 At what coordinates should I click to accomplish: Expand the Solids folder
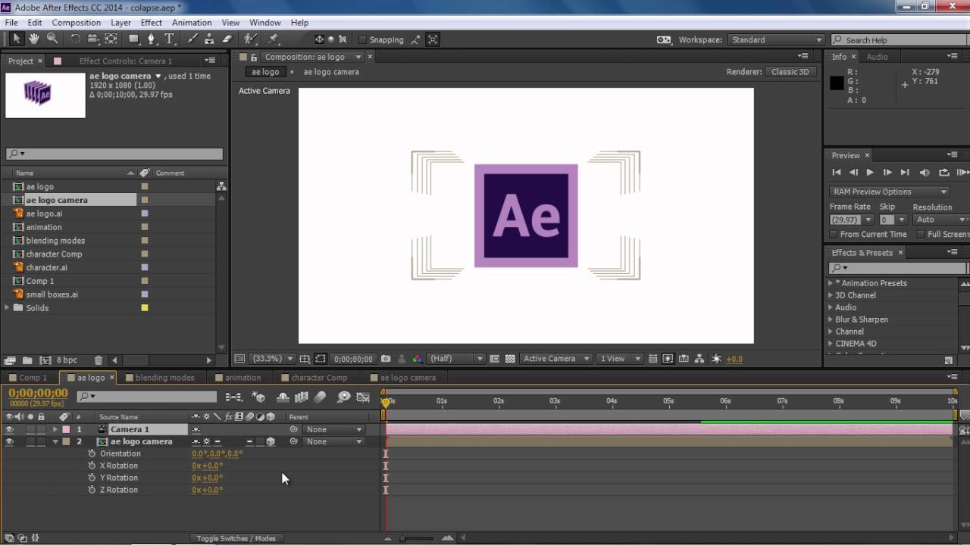[x=8, y=307]
